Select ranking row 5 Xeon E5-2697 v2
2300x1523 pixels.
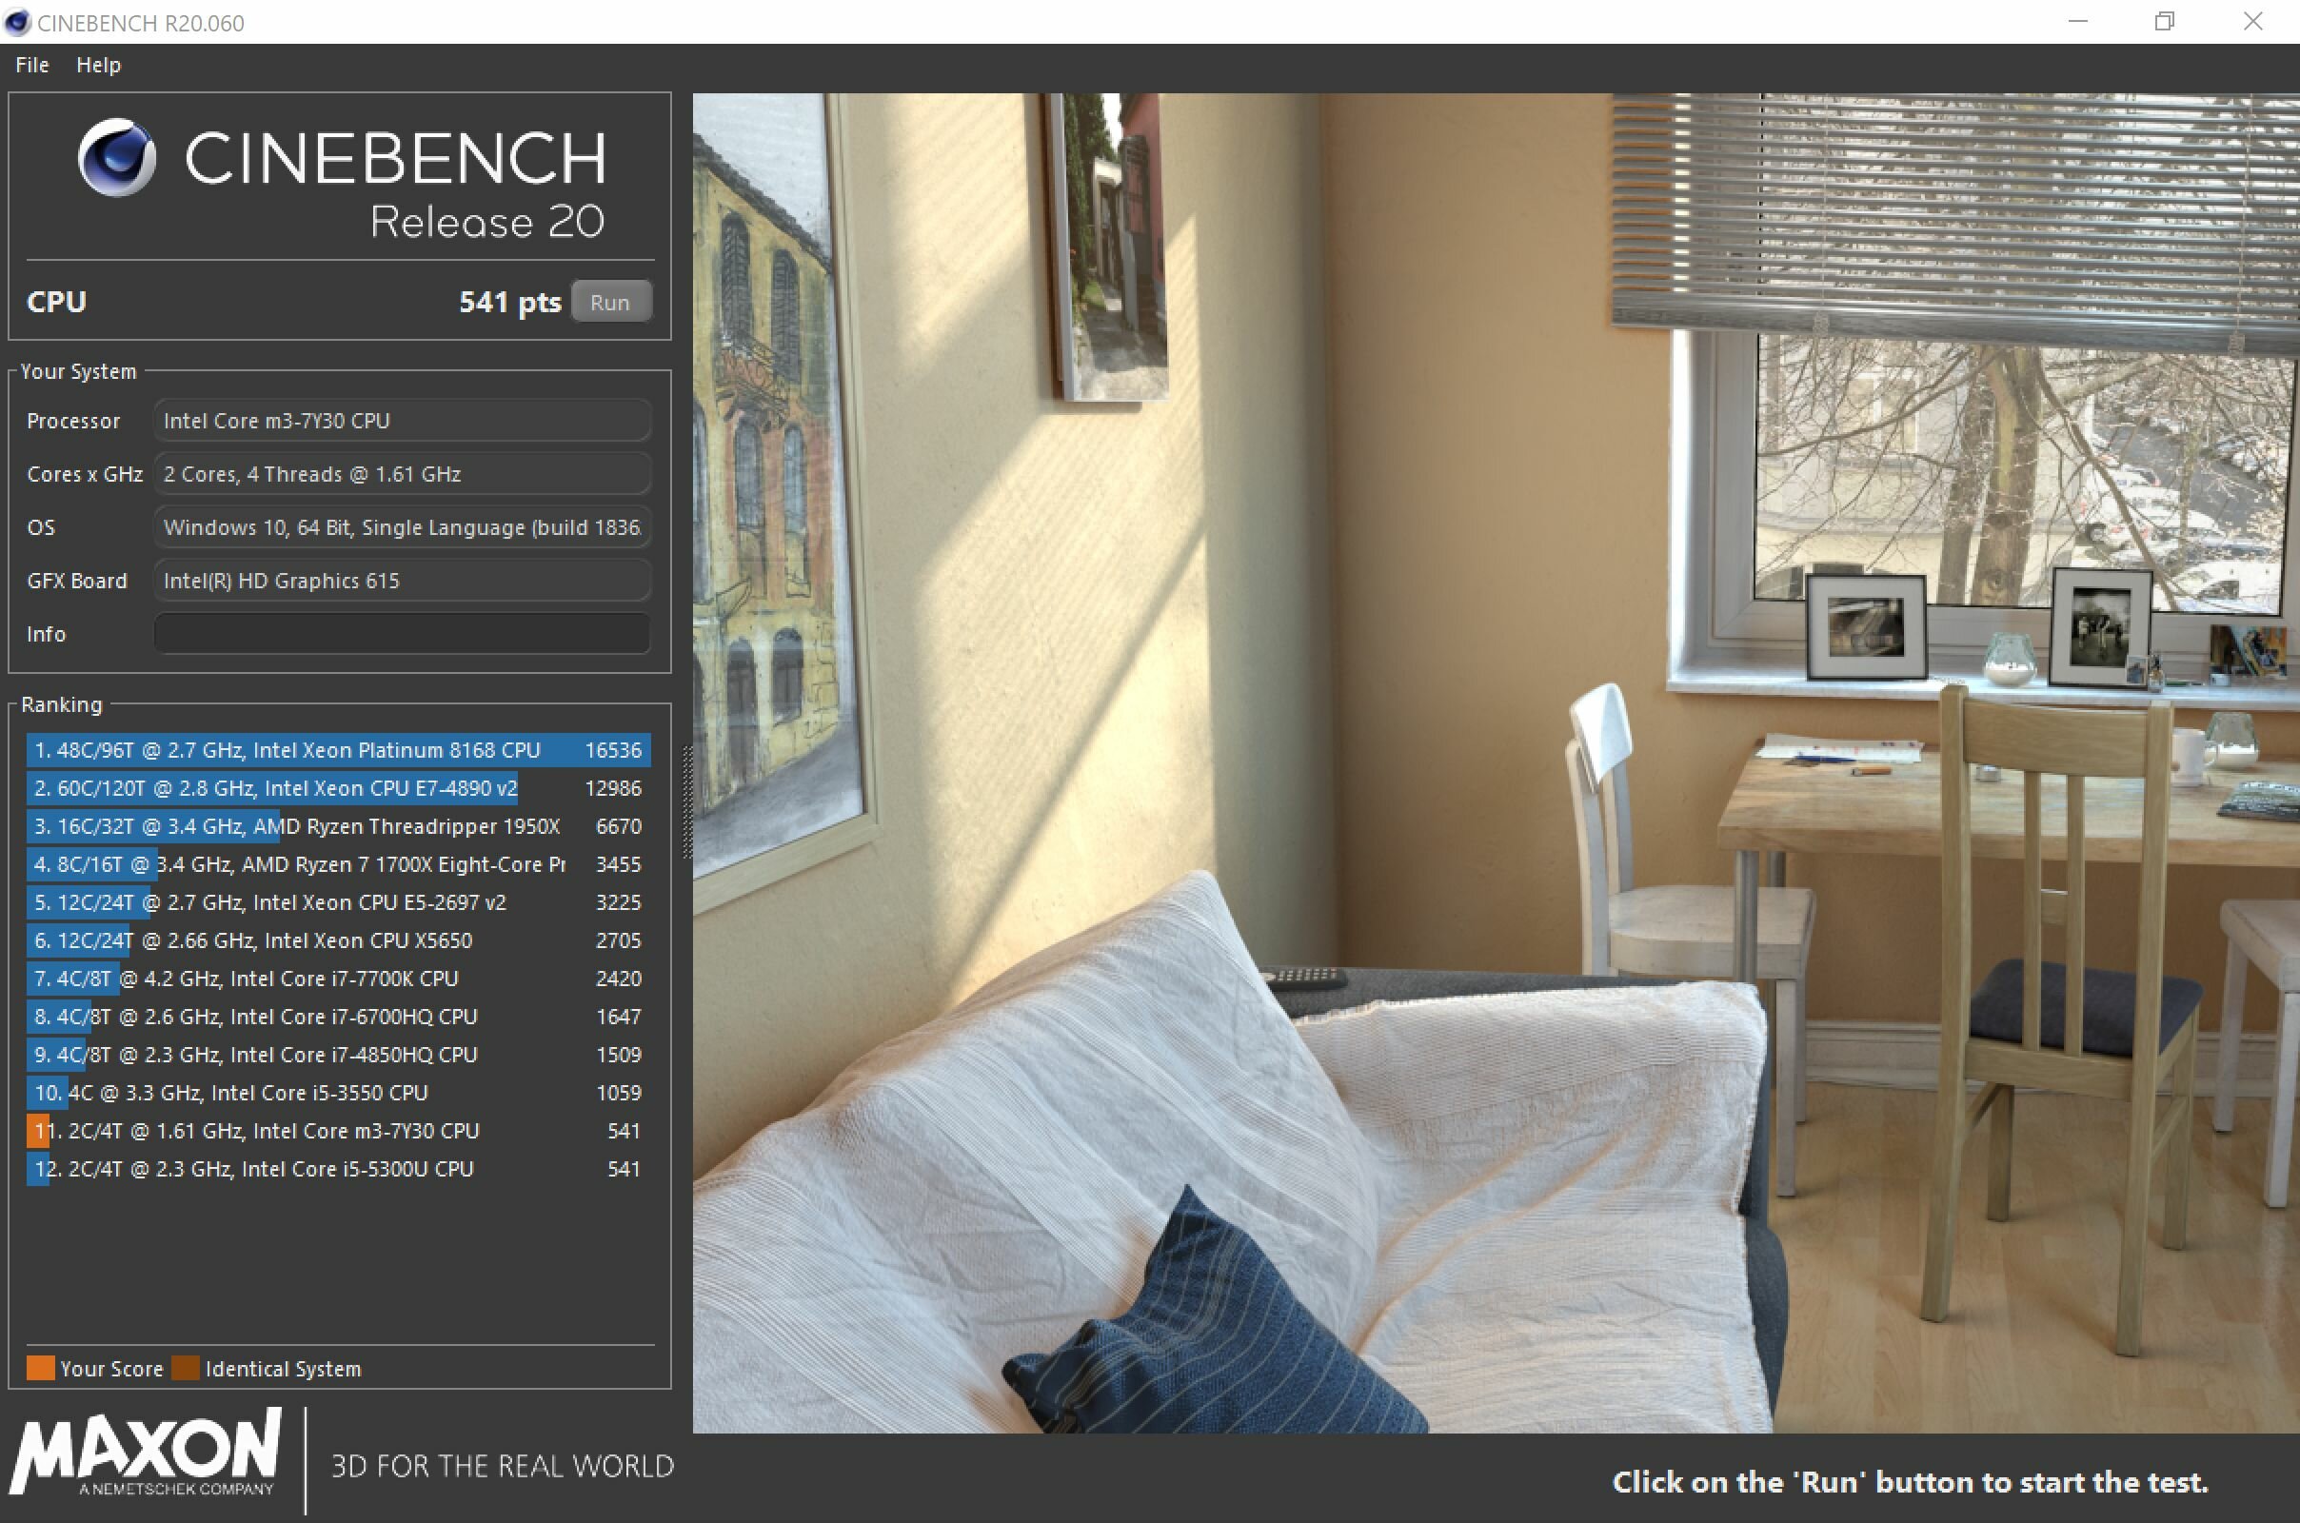point(338,902)
